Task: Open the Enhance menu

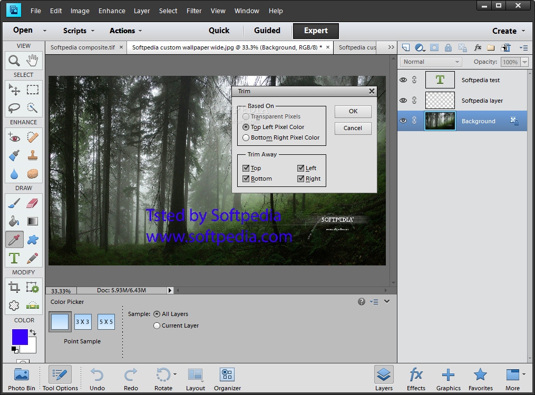Action: click(112, 11)
